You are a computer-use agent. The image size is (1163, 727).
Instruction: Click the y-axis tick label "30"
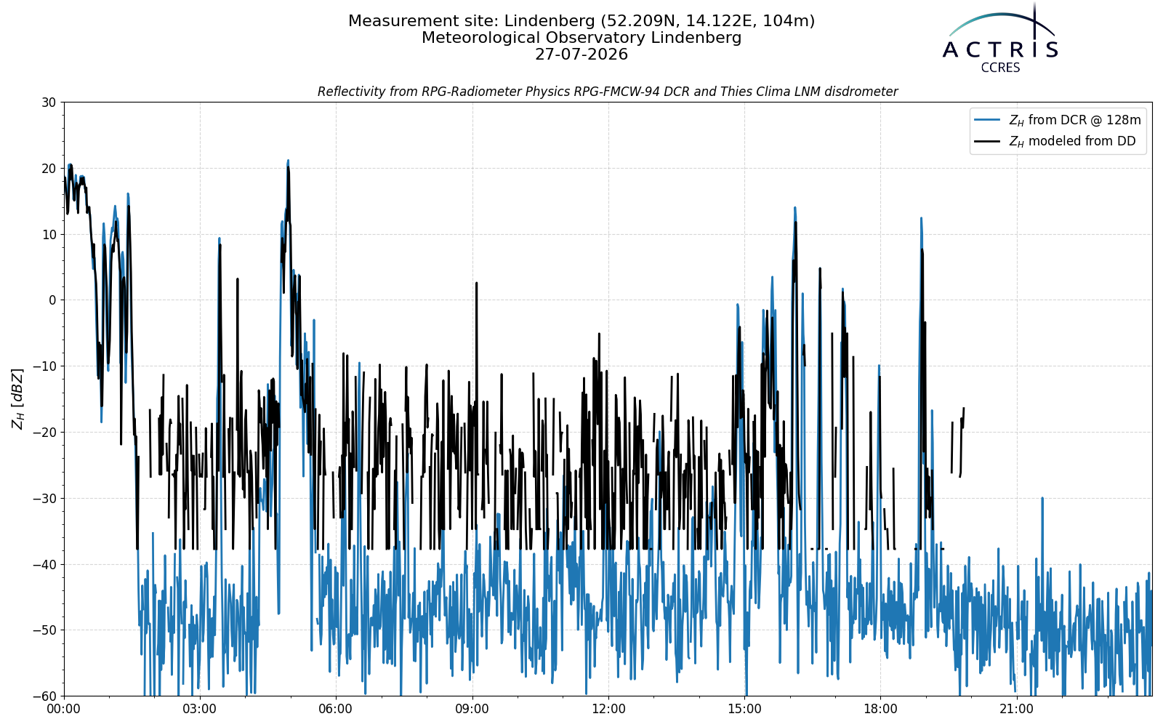[49, 103]
